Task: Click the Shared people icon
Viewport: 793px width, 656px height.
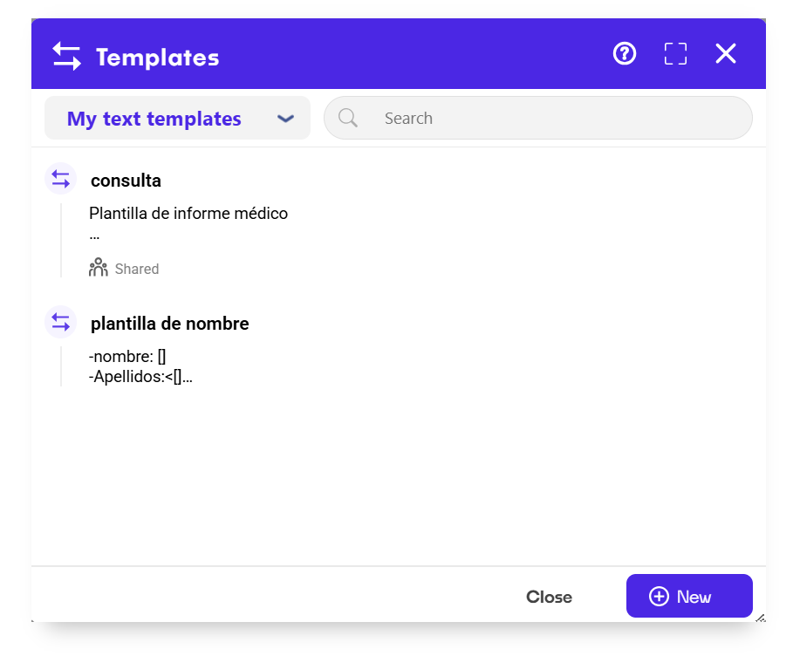Action: pos(98,268)
